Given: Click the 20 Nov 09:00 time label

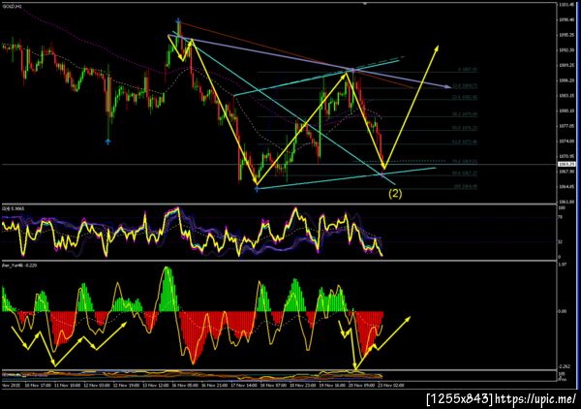Looking at the screenshot, I should click(361, 386).
